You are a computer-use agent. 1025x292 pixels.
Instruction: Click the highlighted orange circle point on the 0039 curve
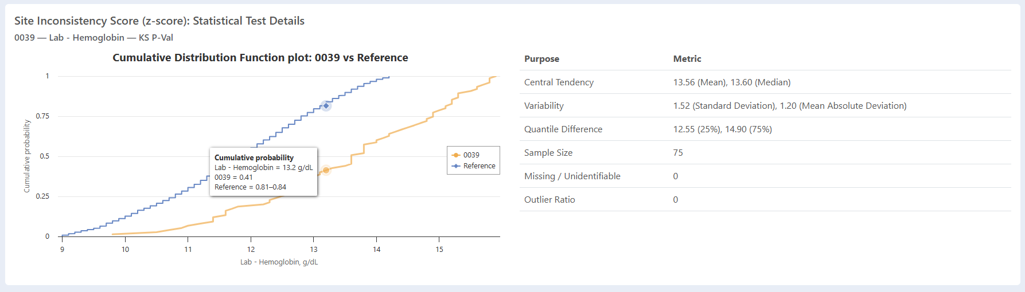tap(326, 170)
